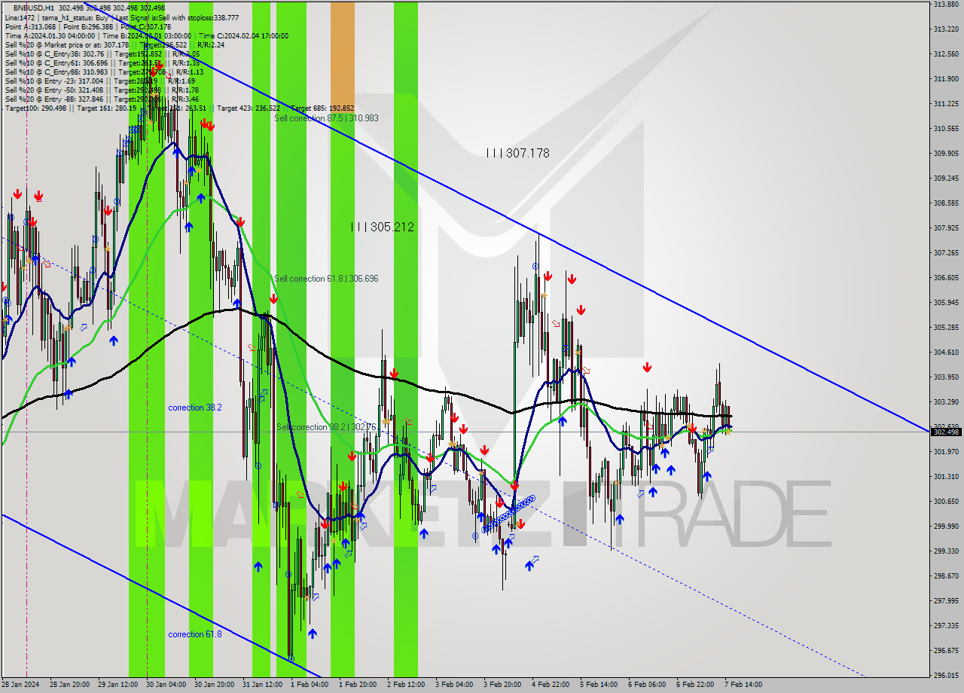Click the 'Sell correction 38.2 | 302.76' label
Screen dimensions: 964x693
click(x=325, y=427)
